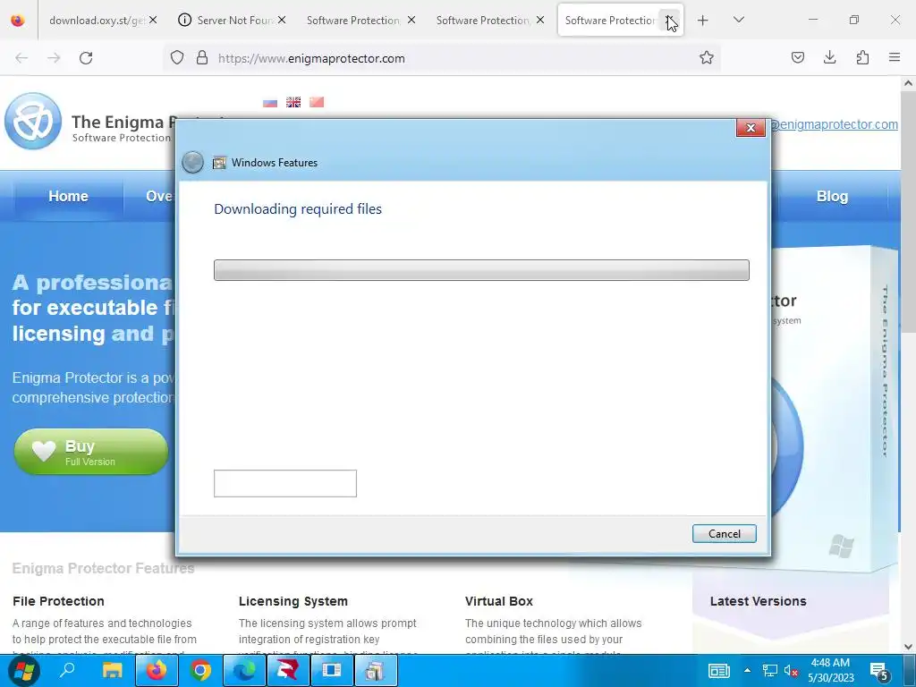
Task: Click the Downloading required files progress bar
Action: (481, 270)
